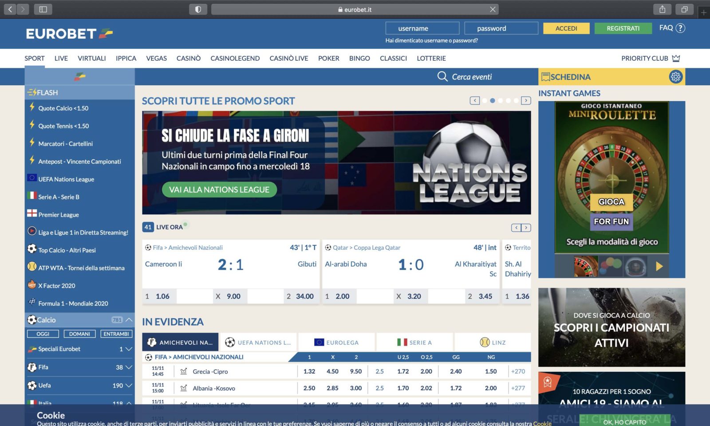The height and width of the screenshot is (426, 710).
Task: Expand the Speciali Eurobet entry
Action: (129, 349)
